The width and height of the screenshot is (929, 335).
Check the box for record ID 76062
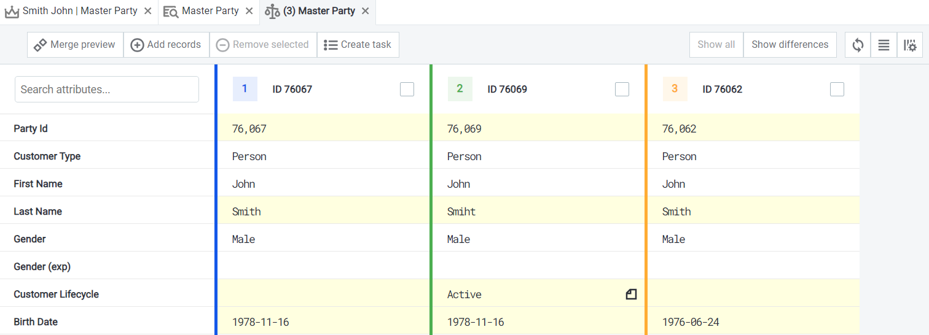pyautogui.click(x=837, y=90)
